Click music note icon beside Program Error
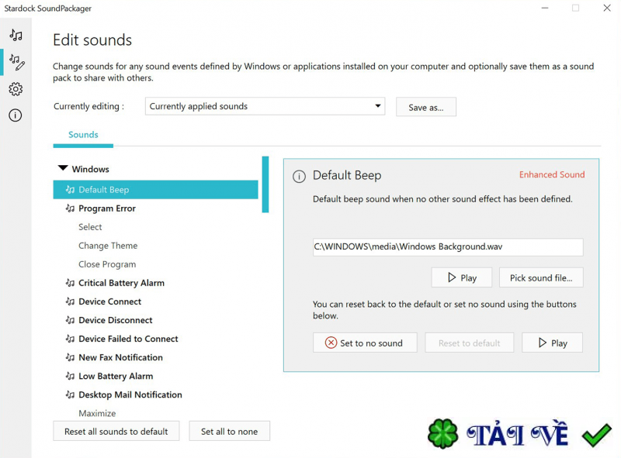The image size is (621, 458). [70, 208]
